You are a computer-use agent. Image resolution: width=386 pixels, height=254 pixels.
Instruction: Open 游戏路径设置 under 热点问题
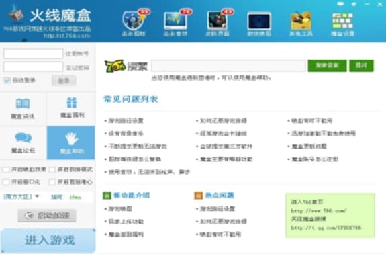218,209
